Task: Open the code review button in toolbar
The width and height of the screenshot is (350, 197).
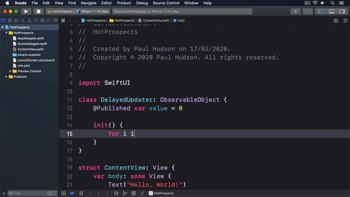Action: click(307, 11)
